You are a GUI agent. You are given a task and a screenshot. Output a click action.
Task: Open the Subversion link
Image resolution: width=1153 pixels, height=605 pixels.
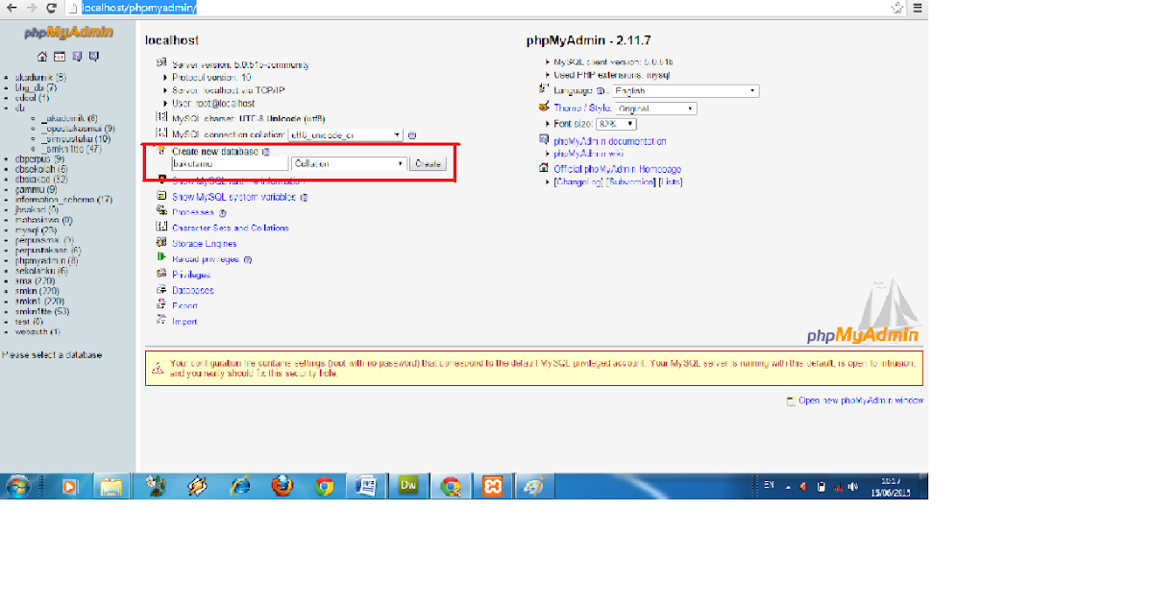[x=631, y=181]
